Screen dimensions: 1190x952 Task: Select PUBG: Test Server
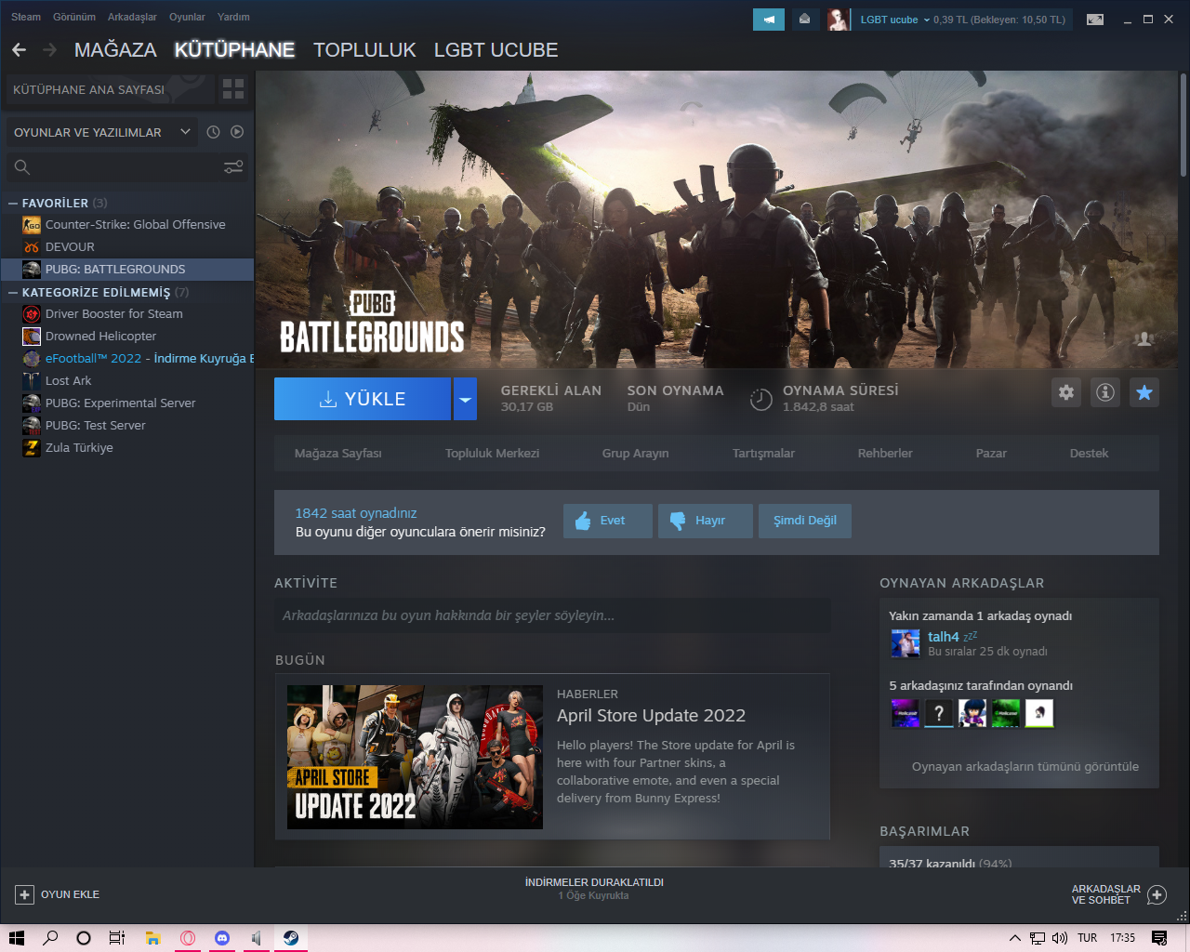point(127,426)
